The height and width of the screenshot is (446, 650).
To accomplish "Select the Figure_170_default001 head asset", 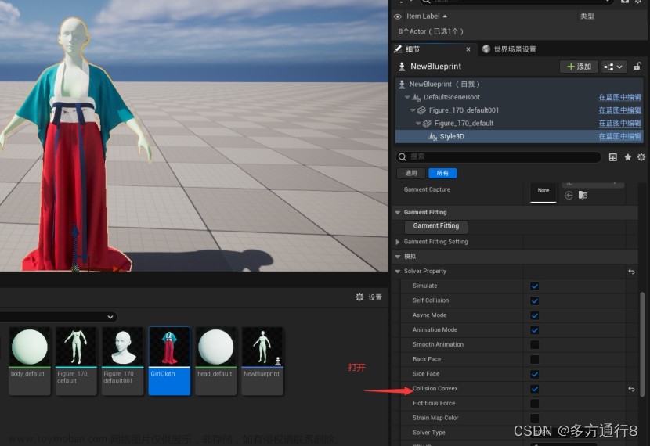I will coord(123,361).
